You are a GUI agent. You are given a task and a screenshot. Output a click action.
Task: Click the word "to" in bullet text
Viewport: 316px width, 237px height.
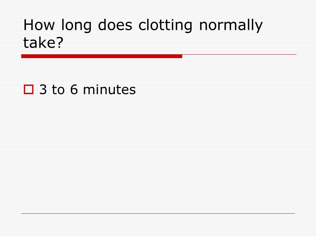[x=58, y=90]
